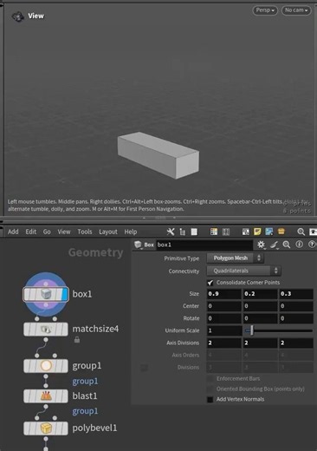Select the blast1 node
317x451 pixels.
point(46,396)
